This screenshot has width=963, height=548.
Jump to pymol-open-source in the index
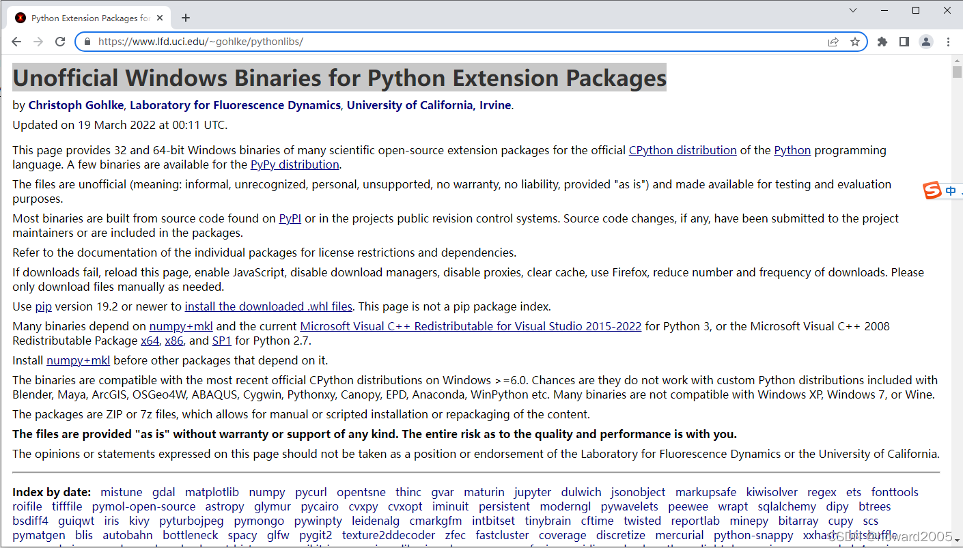click(x=143, y=506)
